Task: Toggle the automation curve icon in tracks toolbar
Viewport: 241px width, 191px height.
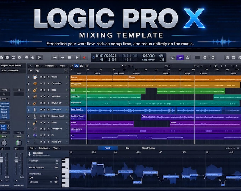Action: (72, 66)
